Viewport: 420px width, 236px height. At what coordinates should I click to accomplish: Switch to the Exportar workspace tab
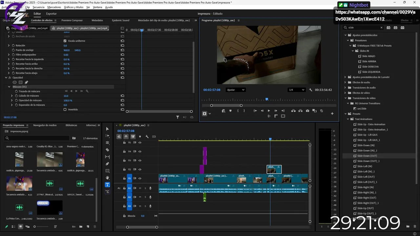coord(51,14)
